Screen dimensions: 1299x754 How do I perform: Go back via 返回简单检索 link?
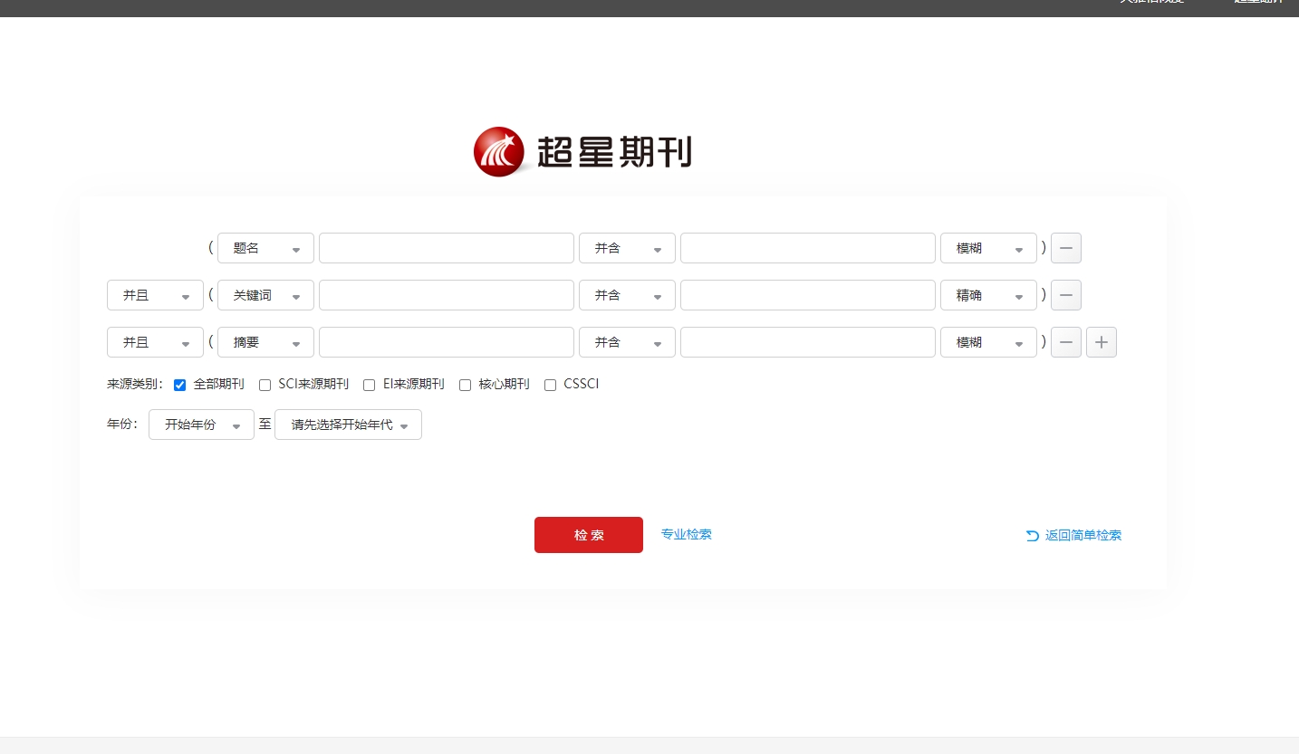point(1082,535)
